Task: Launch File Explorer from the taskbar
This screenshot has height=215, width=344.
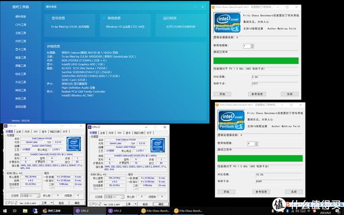Action: pos(25,211)
